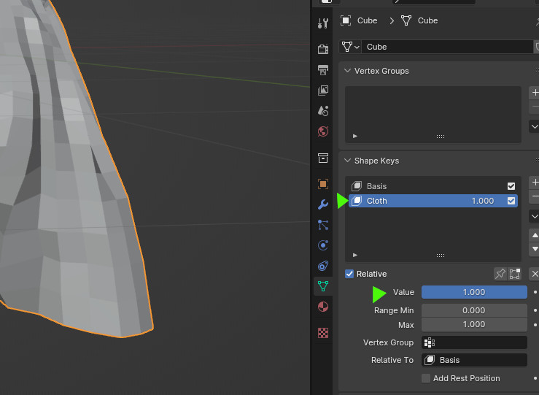Remove the selected shape key

click(x=535, y=196)
